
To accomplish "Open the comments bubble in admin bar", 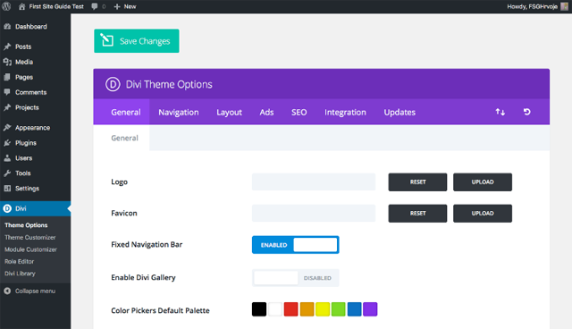I will [95, 6].
